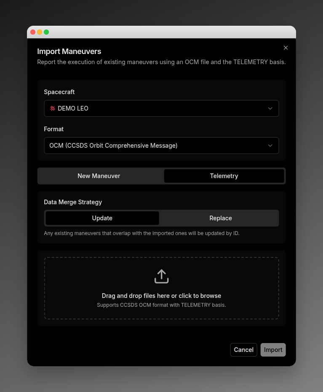323x392 pixels.
Task: Click the 'updated by ID' merge description text
Action: pos(141,233)
